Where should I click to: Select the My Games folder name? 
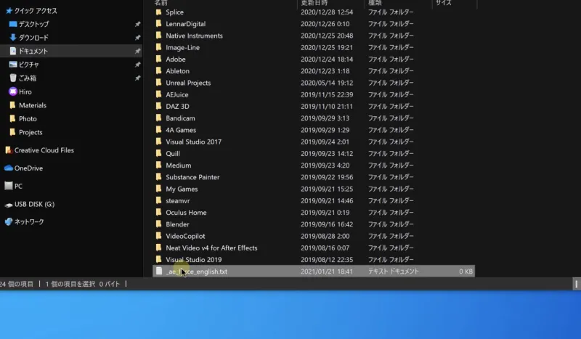point(182,189)
